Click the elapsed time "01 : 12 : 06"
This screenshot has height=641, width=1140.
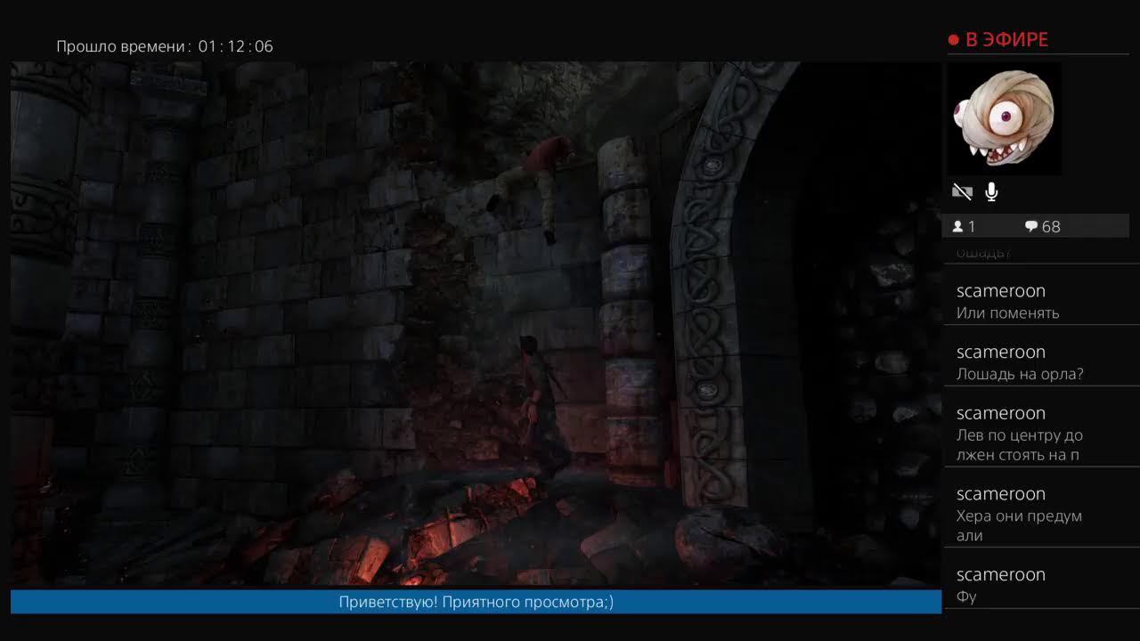pyautogui.click(x=235, y=46)
